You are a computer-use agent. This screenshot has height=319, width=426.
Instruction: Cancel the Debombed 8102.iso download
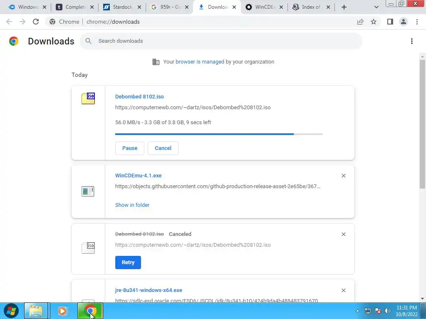pyautogui.click(x=163, y=148)
